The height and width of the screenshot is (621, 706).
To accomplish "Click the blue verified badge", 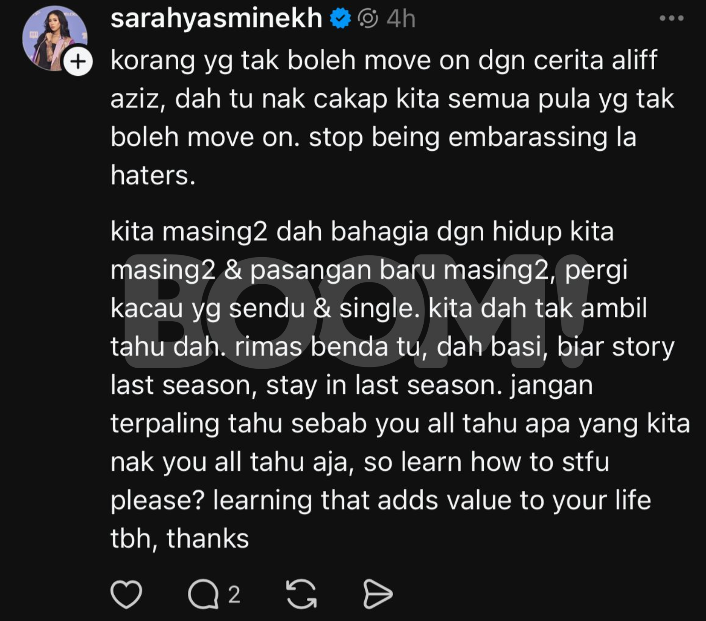I will pyautogui.click(x=340, y=19).
